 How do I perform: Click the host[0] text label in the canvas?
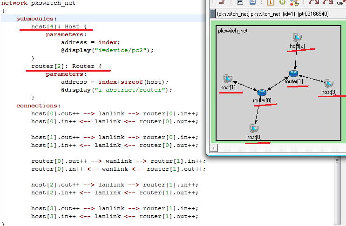tap(254, 137)
